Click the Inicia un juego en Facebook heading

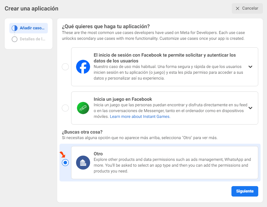tap(123, 99)
